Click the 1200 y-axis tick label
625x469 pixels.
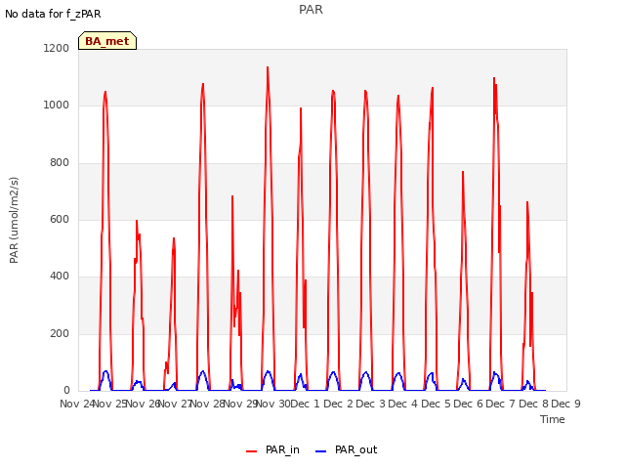click(x=57, y=48)
